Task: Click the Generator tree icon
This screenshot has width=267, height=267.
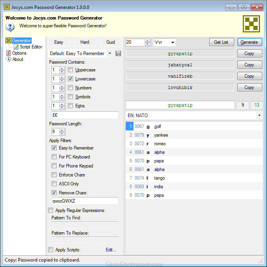Action: 8,41
